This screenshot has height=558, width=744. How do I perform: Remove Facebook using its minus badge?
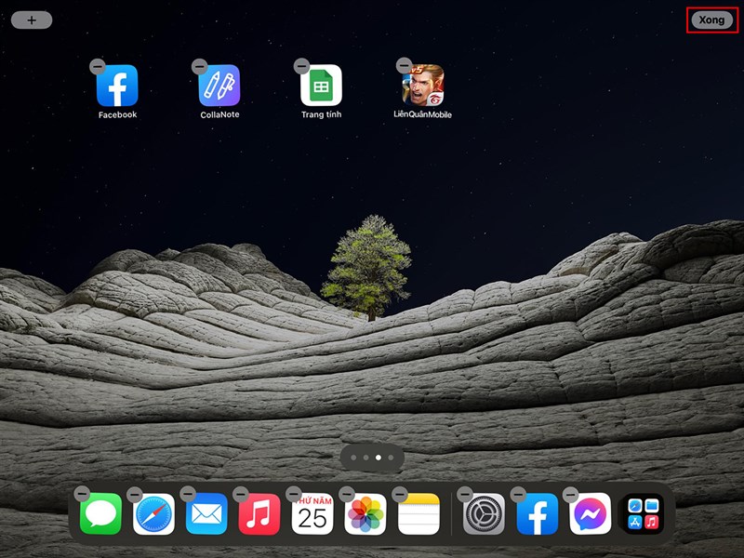pos(96,64)
